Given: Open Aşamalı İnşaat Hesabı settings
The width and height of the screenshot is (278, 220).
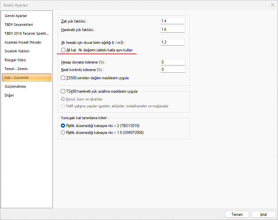Looking at the screenshot, I should tap(23, 42).
